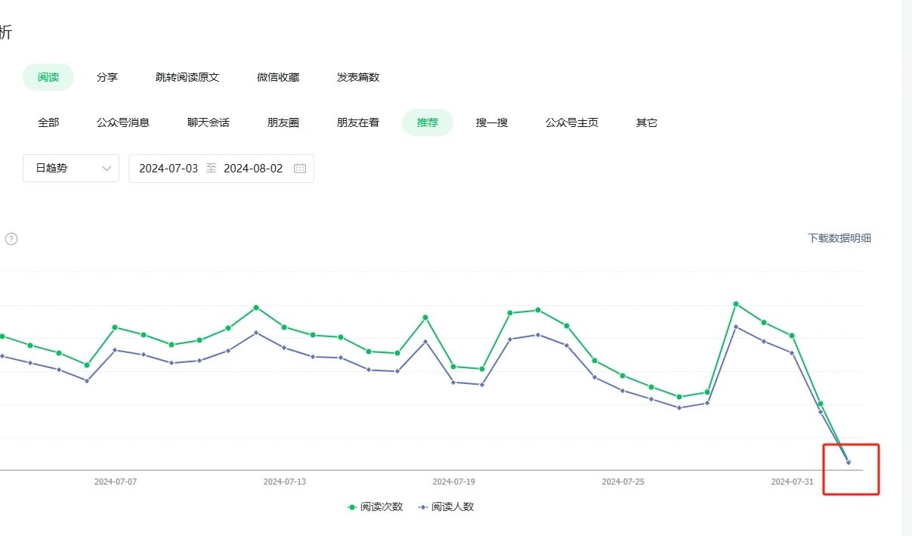Viewport: 912px width, 536px height.
Task: Open the 跳转阅读原文 tab
Action: (x=187, y=77)
